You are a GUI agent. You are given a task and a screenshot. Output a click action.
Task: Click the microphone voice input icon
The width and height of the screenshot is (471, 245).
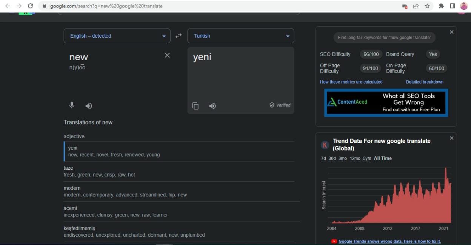pyautogui.click(x=72, y=105)
